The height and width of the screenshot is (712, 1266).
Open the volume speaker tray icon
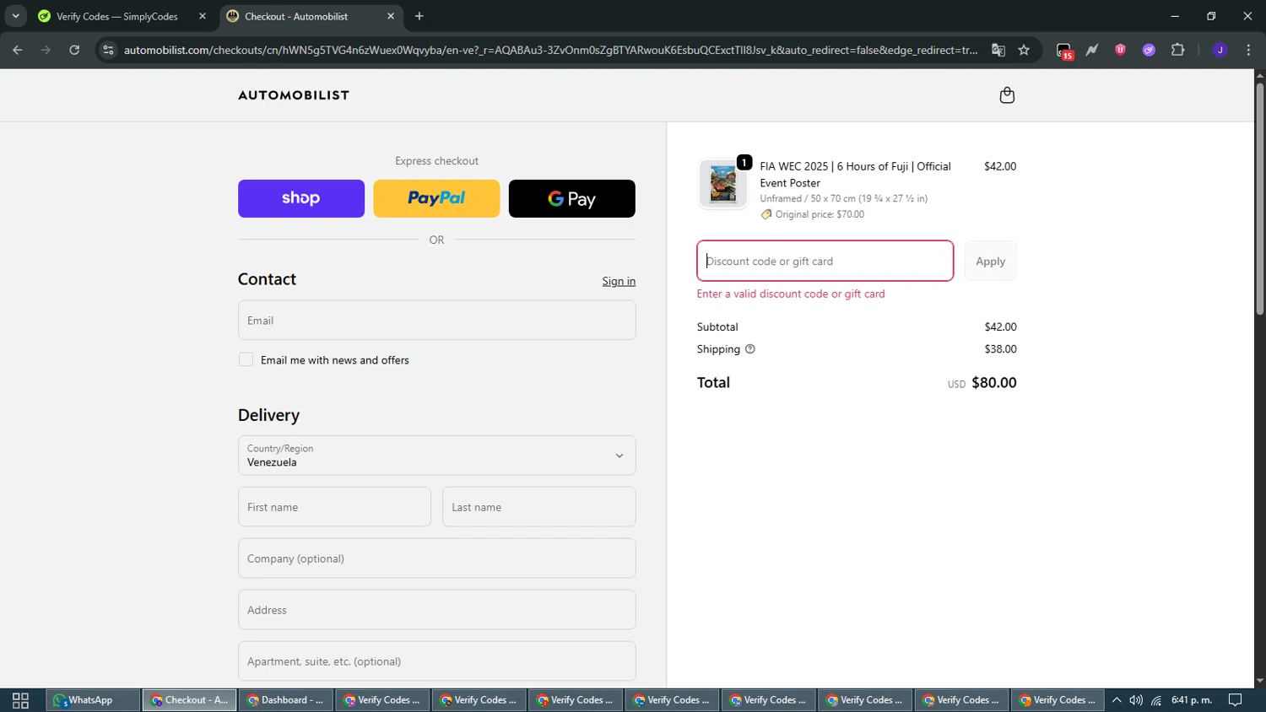click(x=1136, y=700)
